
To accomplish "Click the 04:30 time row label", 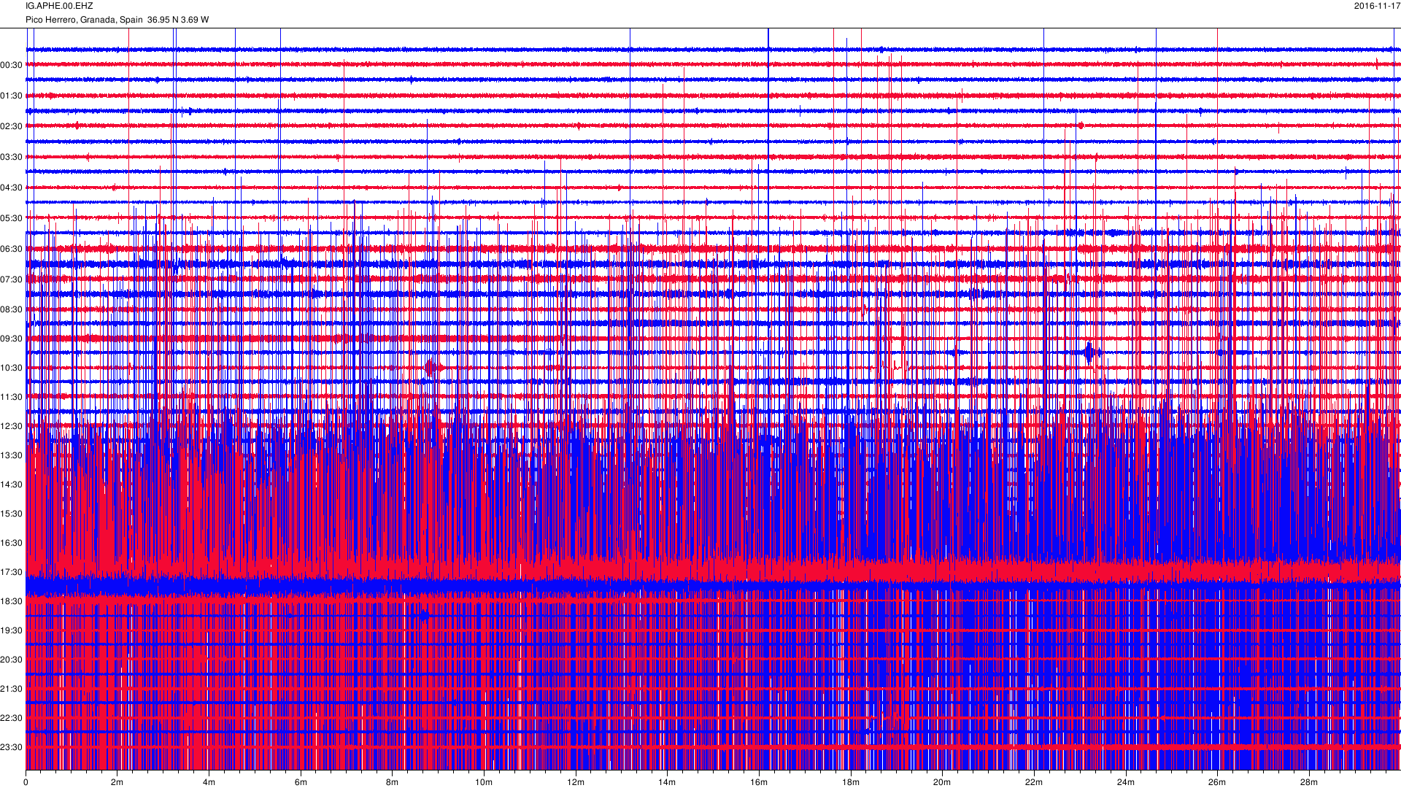I will pos(11,188).
